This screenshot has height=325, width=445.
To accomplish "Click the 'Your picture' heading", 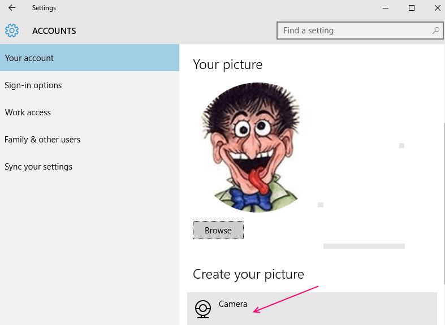I will tap(228, 64).
